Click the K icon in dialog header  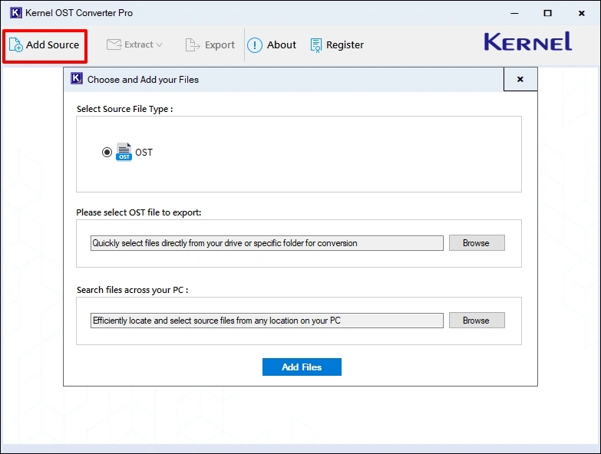(x=77, y=79)
